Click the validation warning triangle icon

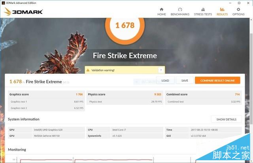pos(88,70)
